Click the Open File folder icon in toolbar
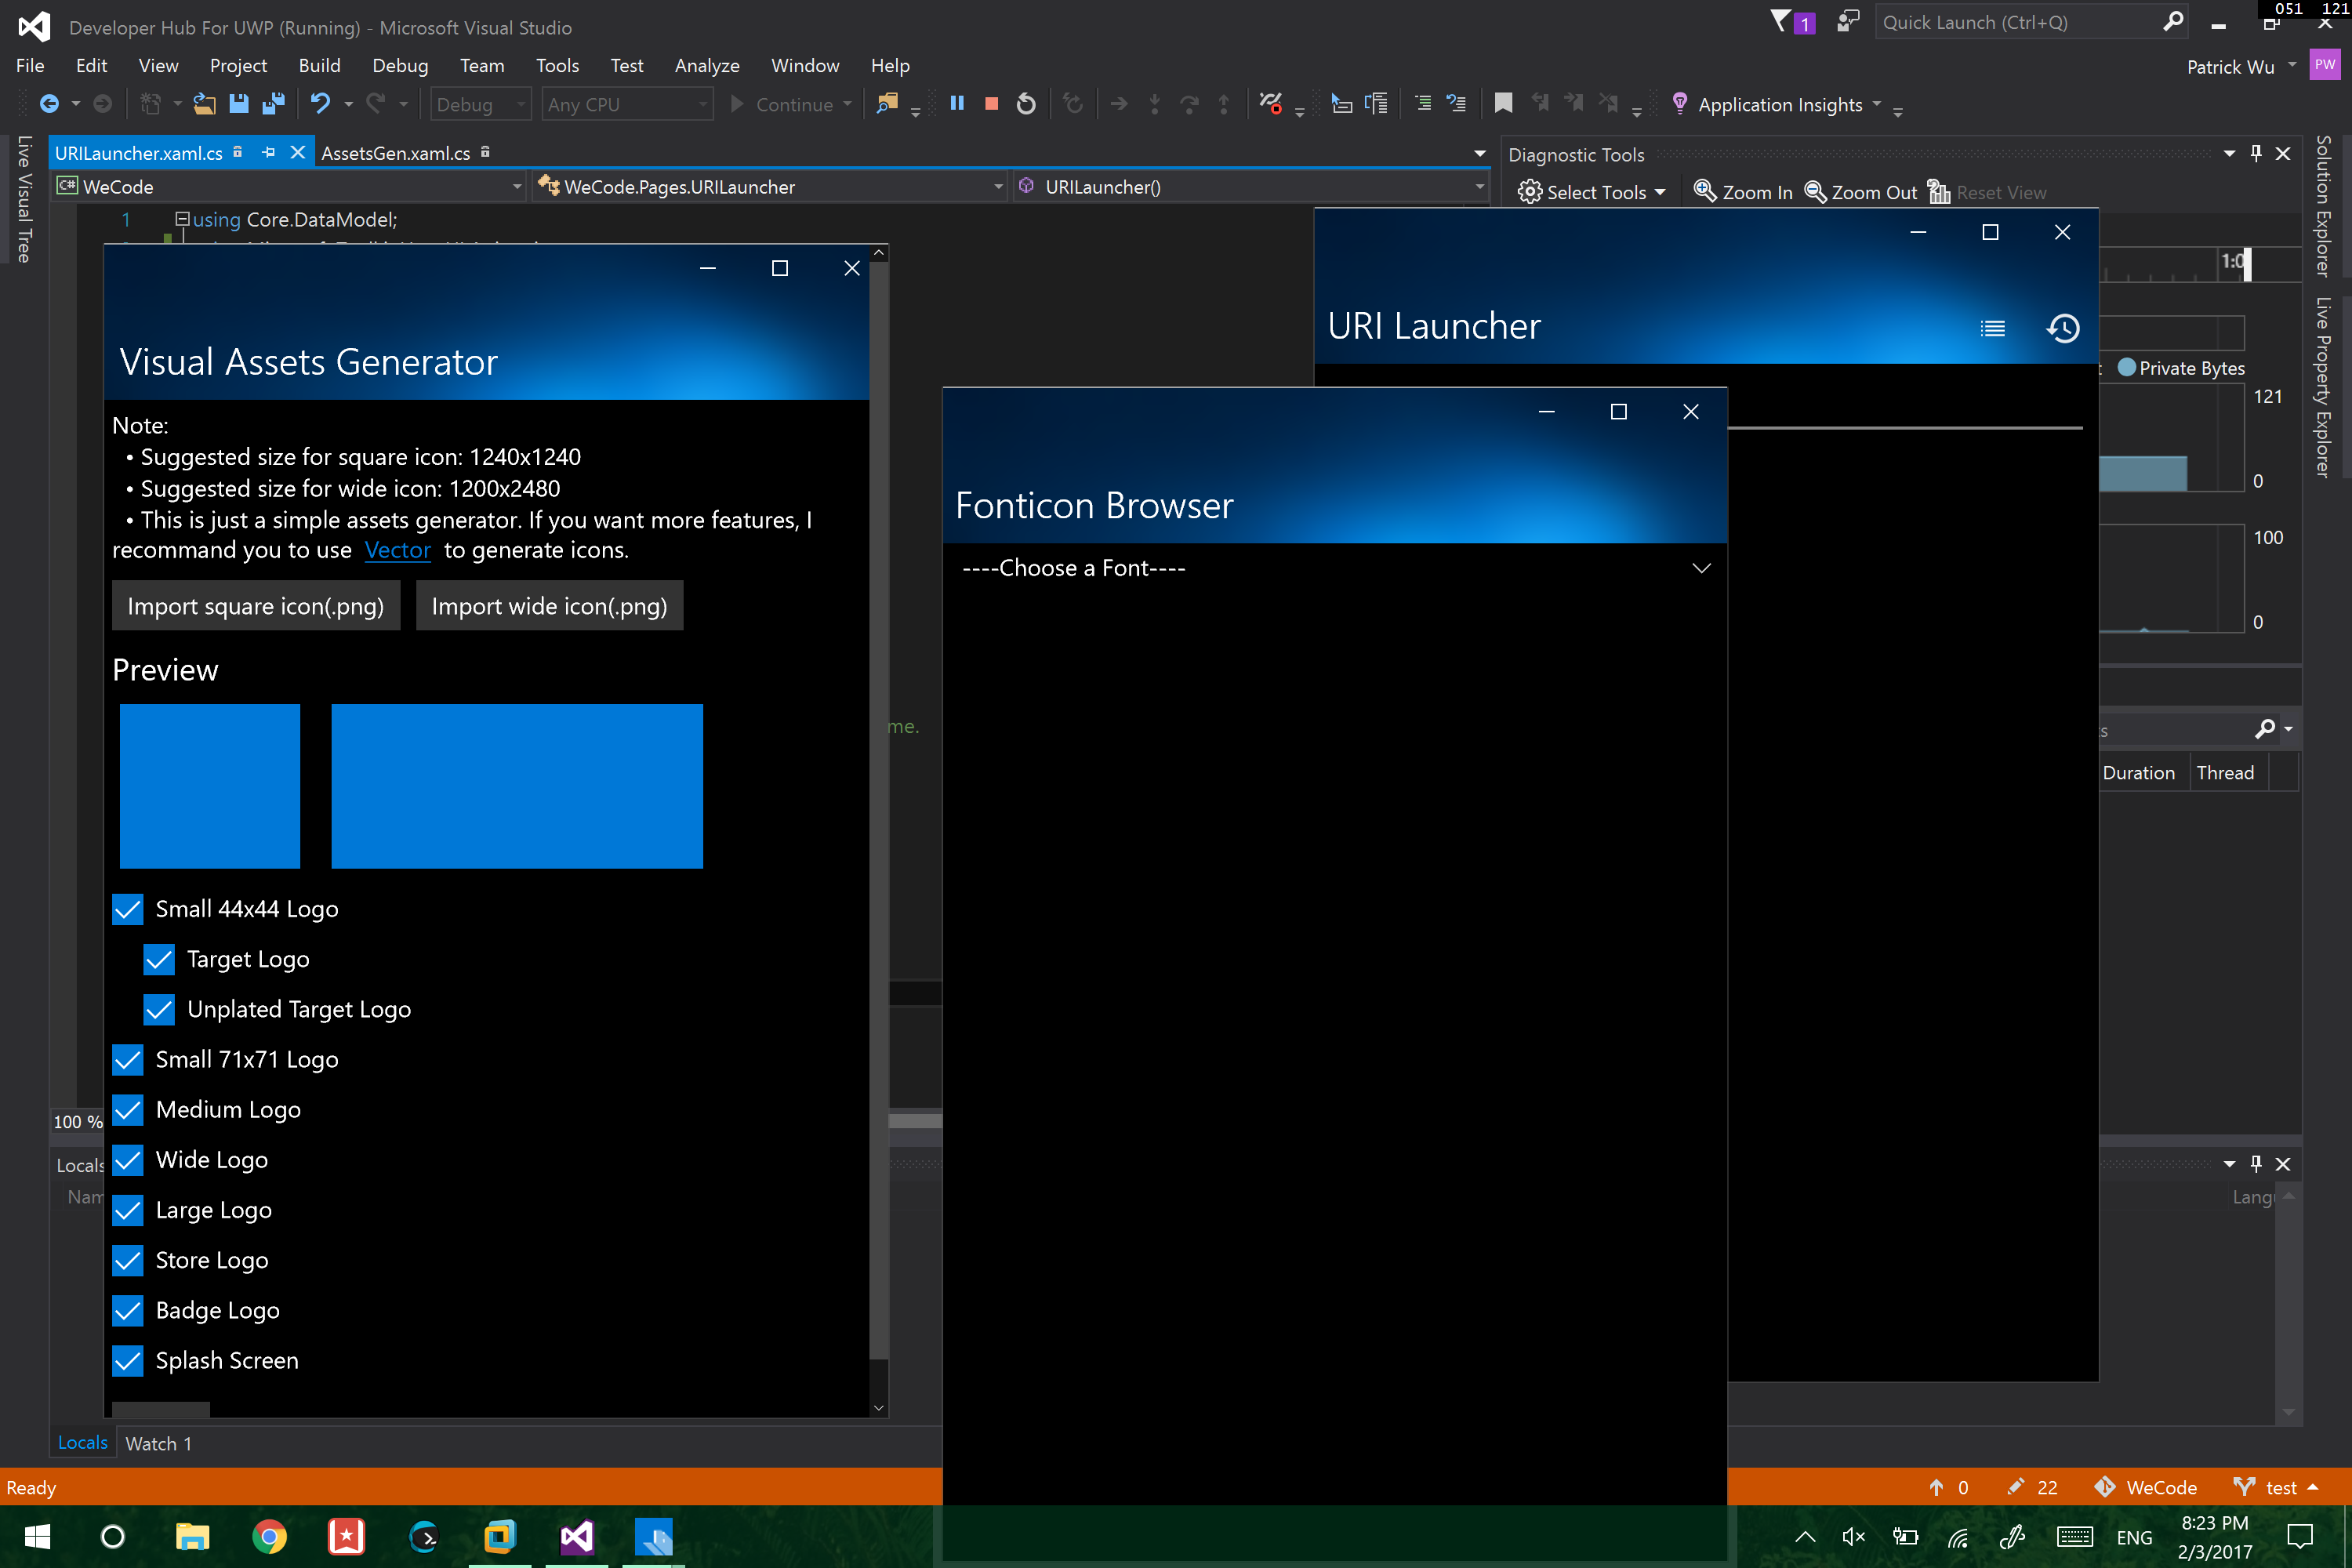 204,104
